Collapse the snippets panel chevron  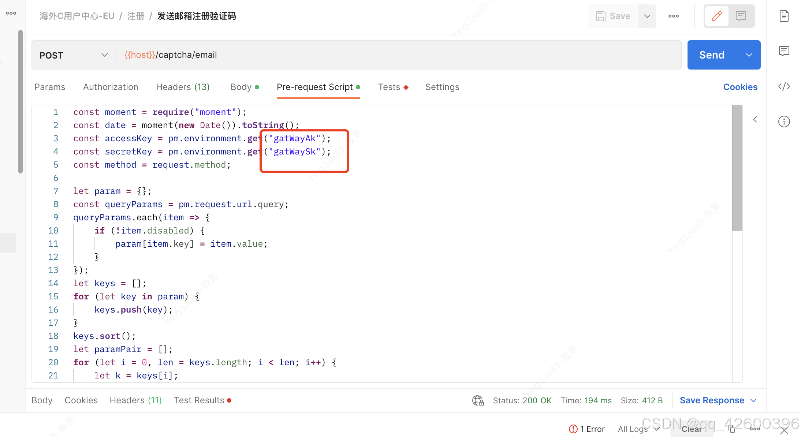[x=755, y=119]
